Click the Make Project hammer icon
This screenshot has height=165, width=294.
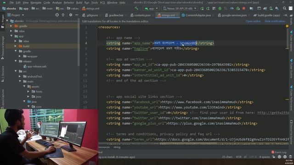tap(137, 8)
